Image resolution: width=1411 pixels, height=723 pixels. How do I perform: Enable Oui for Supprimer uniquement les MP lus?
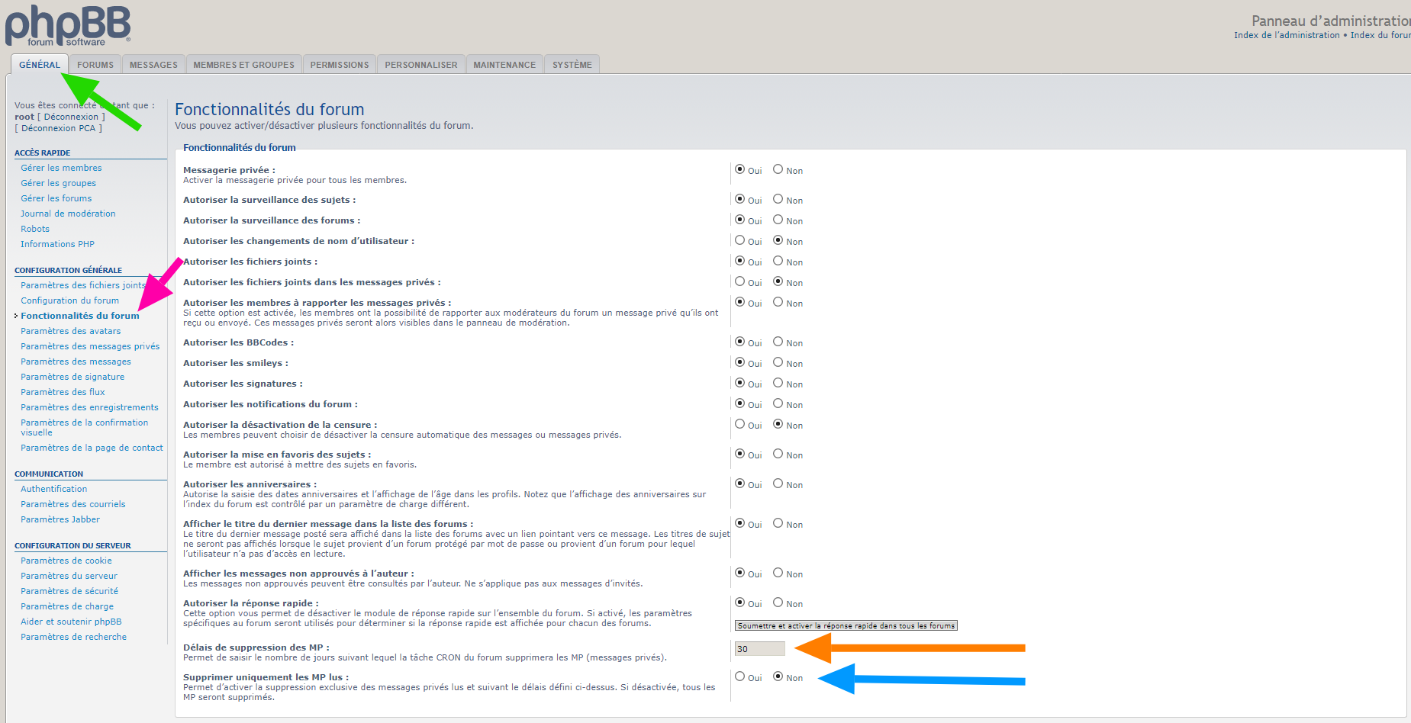click(x=739, y=676)
